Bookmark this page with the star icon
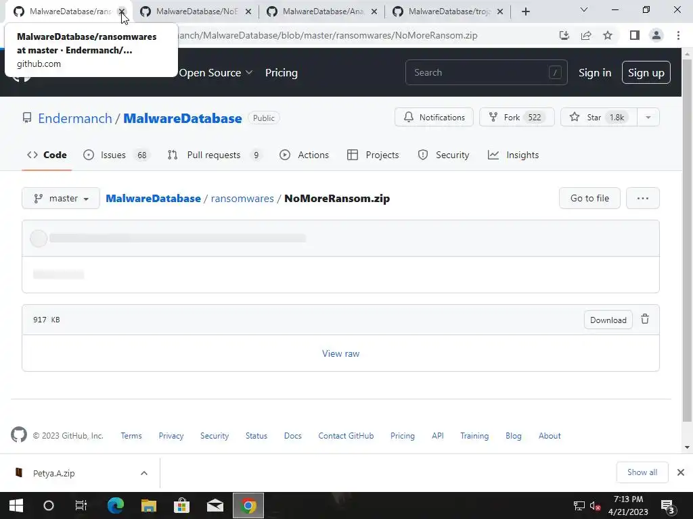The width and height of the screenshot is (693, 519). 608,35
